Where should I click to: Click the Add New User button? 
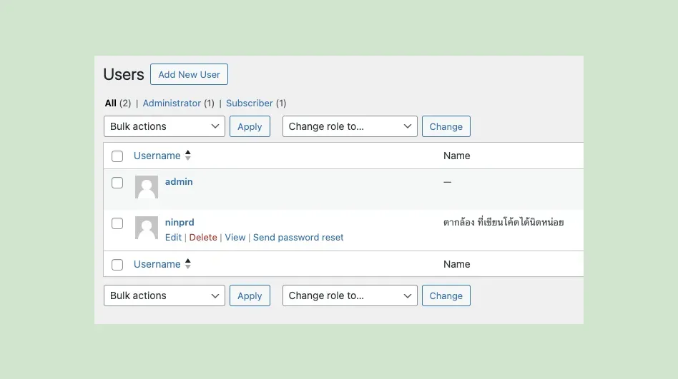(x=189, y=74)
